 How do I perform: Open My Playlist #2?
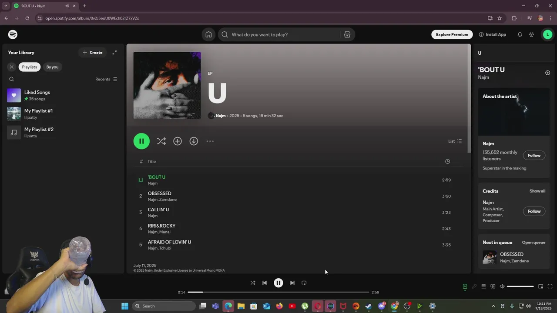click(63, 132)
